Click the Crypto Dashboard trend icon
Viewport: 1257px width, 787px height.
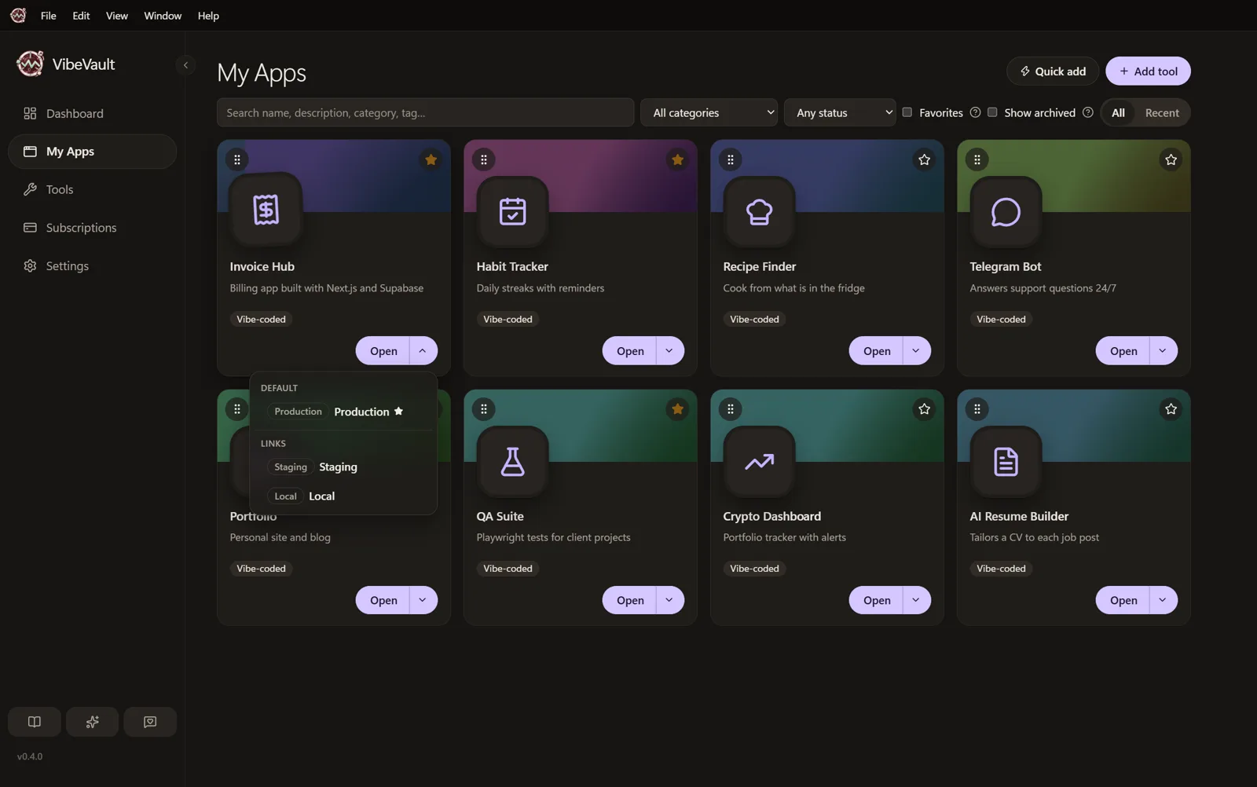[x=759, y=461]
